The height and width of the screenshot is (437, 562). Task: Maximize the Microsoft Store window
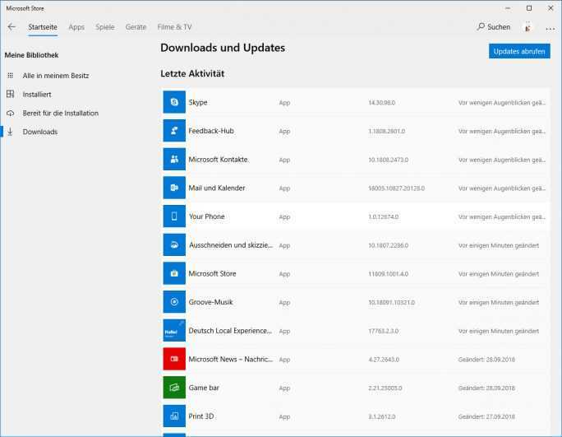point(529,8)
